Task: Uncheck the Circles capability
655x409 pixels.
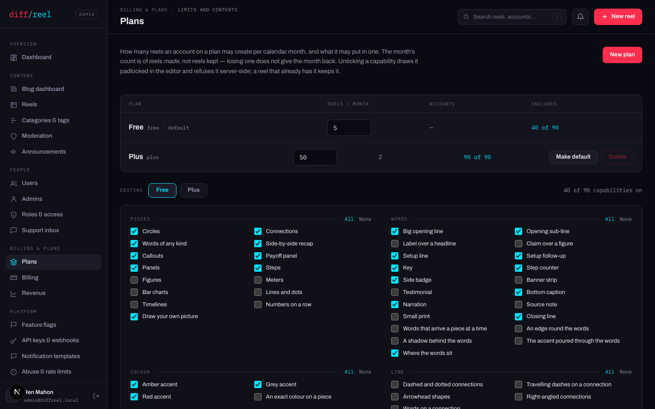Action: (134, 231)
